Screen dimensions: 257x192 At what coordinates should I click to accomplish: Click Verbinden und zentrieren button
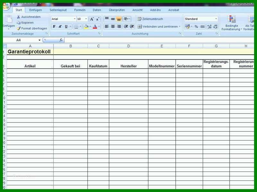pos(157,27)
